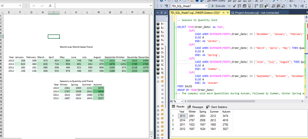Select Excel Autumn cell 3474 for 2013
This screenshot has width=308, height=139.
tap(99, 88)
